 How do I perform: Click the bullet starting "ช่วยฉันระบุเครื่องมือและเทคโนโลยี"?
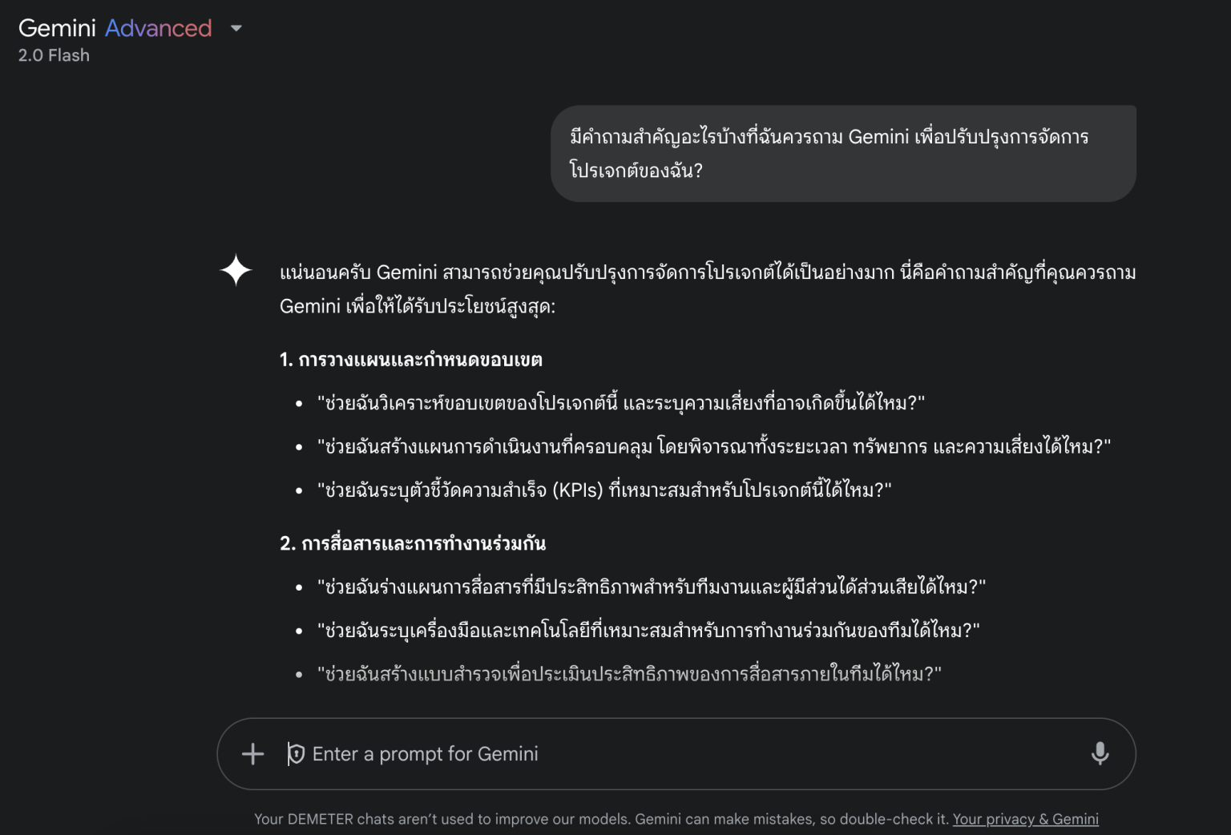(x=648, y=631)
